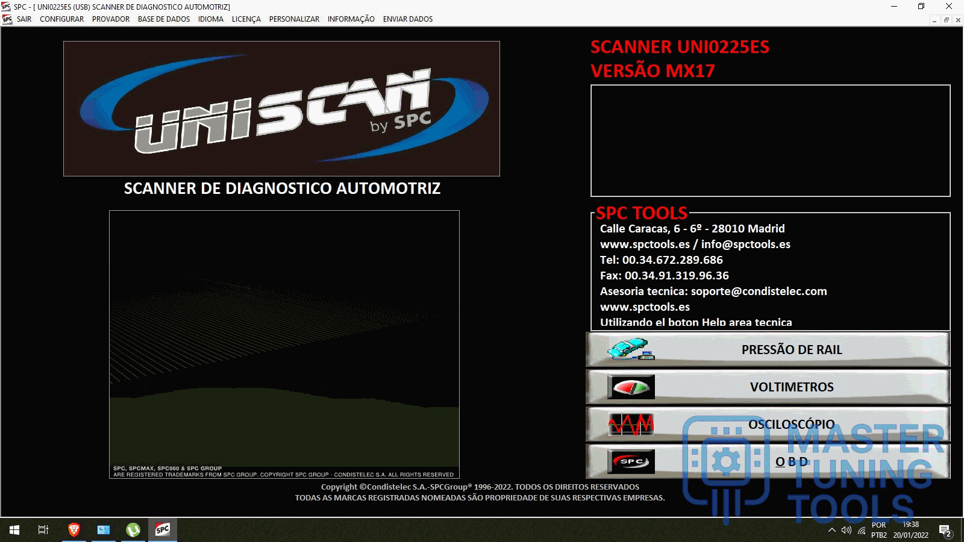Open the CONFIGURAR menu
964x542 pixels.
[61, 19]
